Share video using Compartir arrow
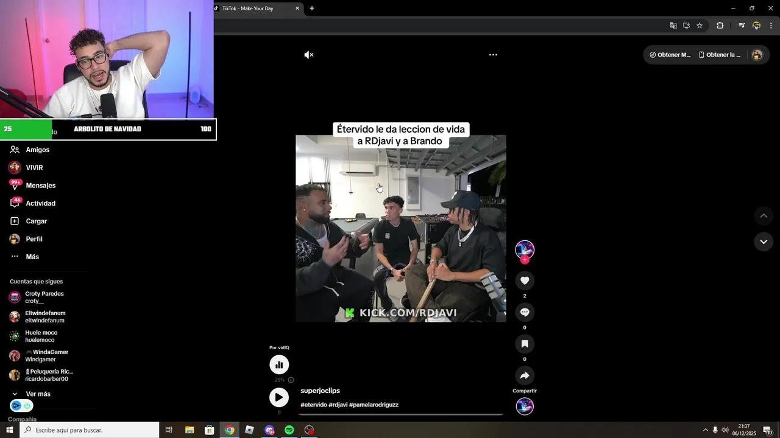 pyautogui.click(x=525, y=375)
